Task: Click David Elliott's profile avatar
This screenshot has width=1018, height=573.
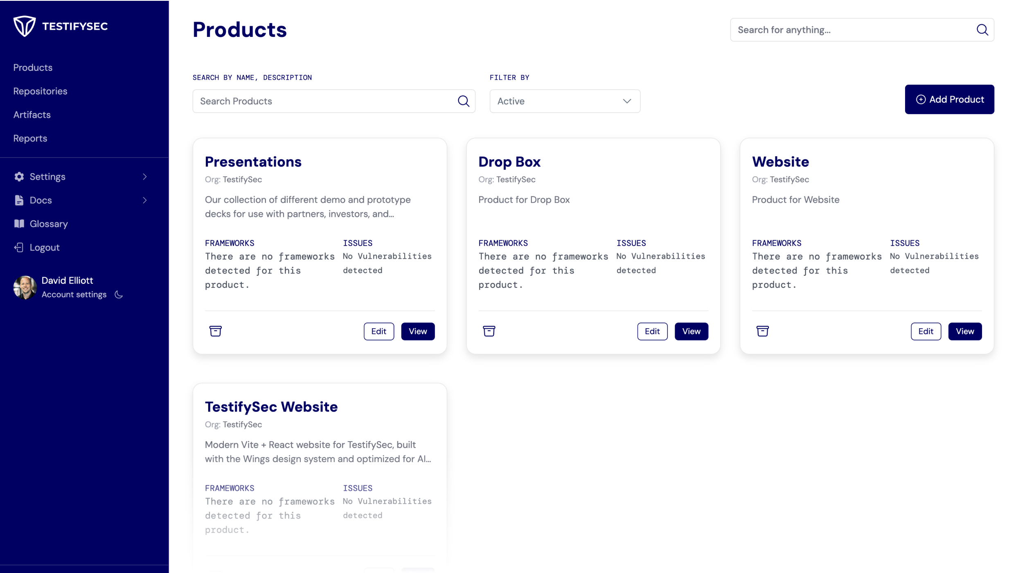Action: [24, 287]
